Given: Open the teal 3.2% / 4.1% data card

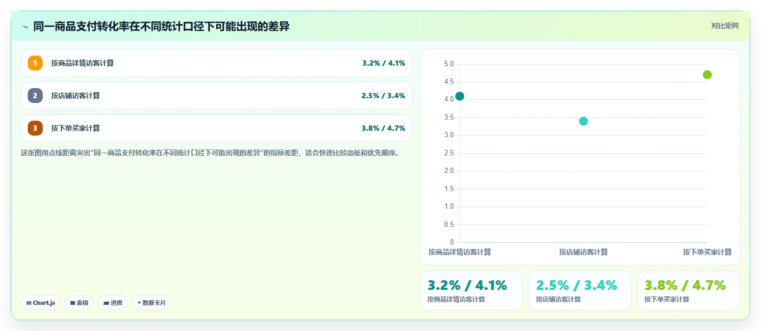Looking at the screenshot, I should (x=472, y=290).
